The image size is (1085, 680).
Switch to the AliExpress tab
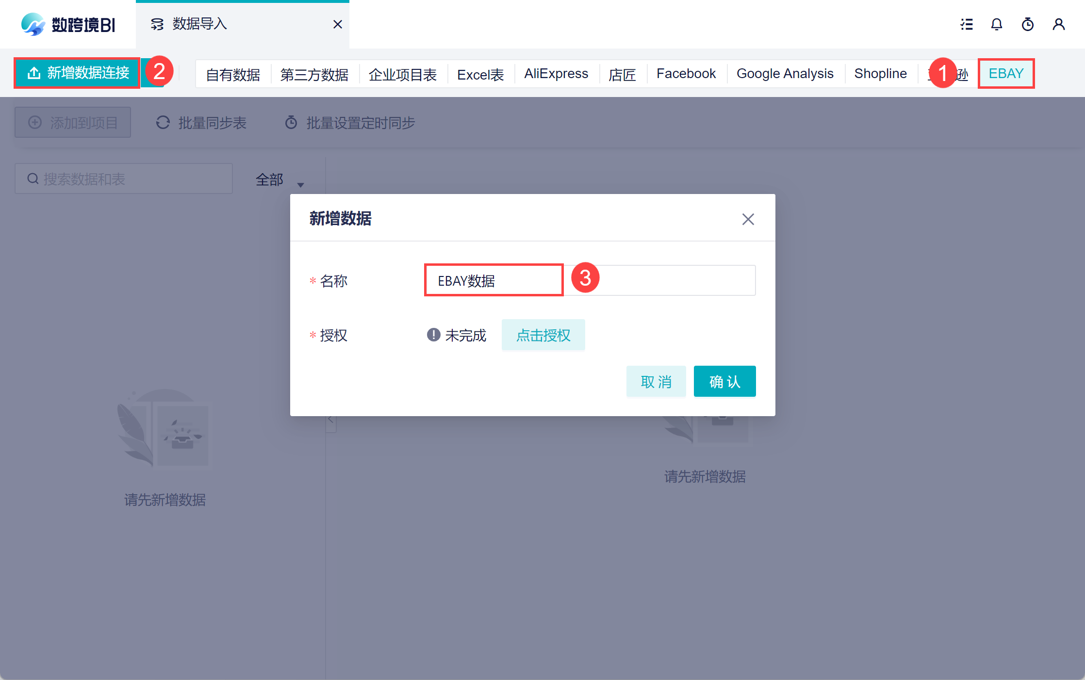point(556,74)
